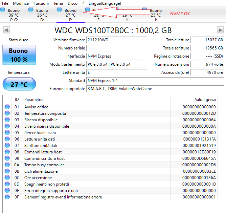The width and height of the screenshot is (226, 213).
Task: Click raw value 0000000000136A
Action: point(199,178)
